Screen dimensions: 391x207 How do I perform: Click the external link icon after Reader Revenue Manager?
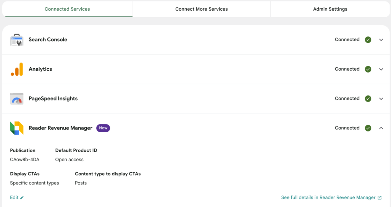380,197
